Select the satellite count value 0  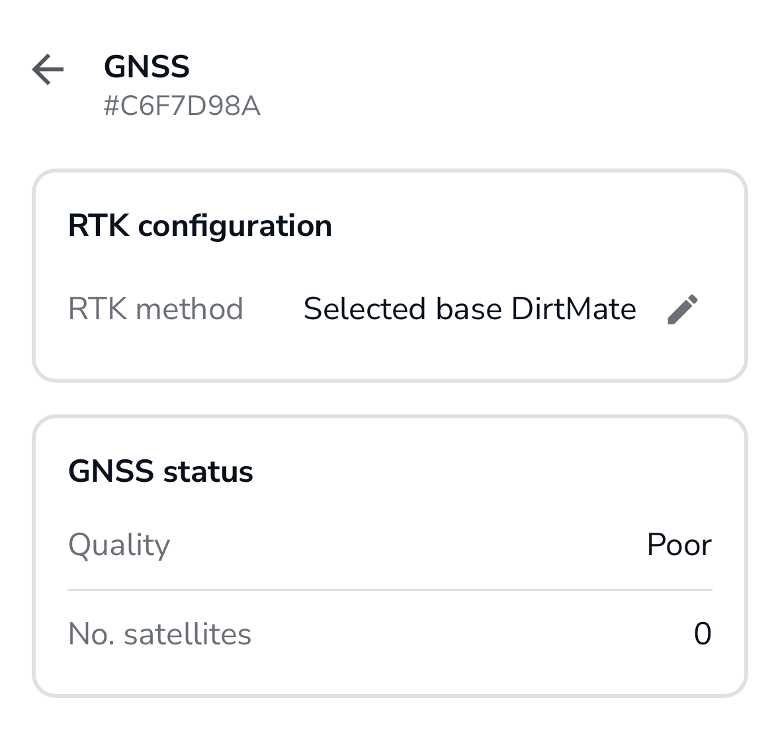703,634
